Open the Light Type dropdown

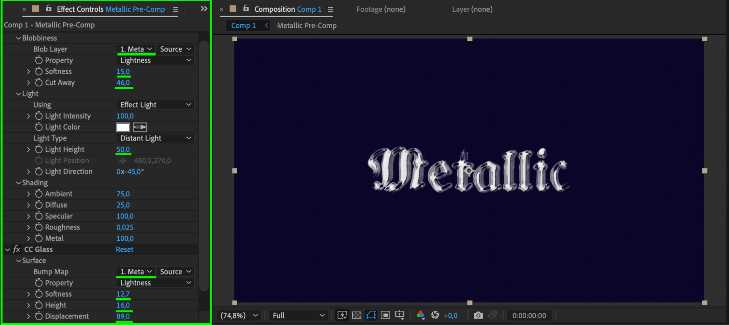tap(155, 138)
